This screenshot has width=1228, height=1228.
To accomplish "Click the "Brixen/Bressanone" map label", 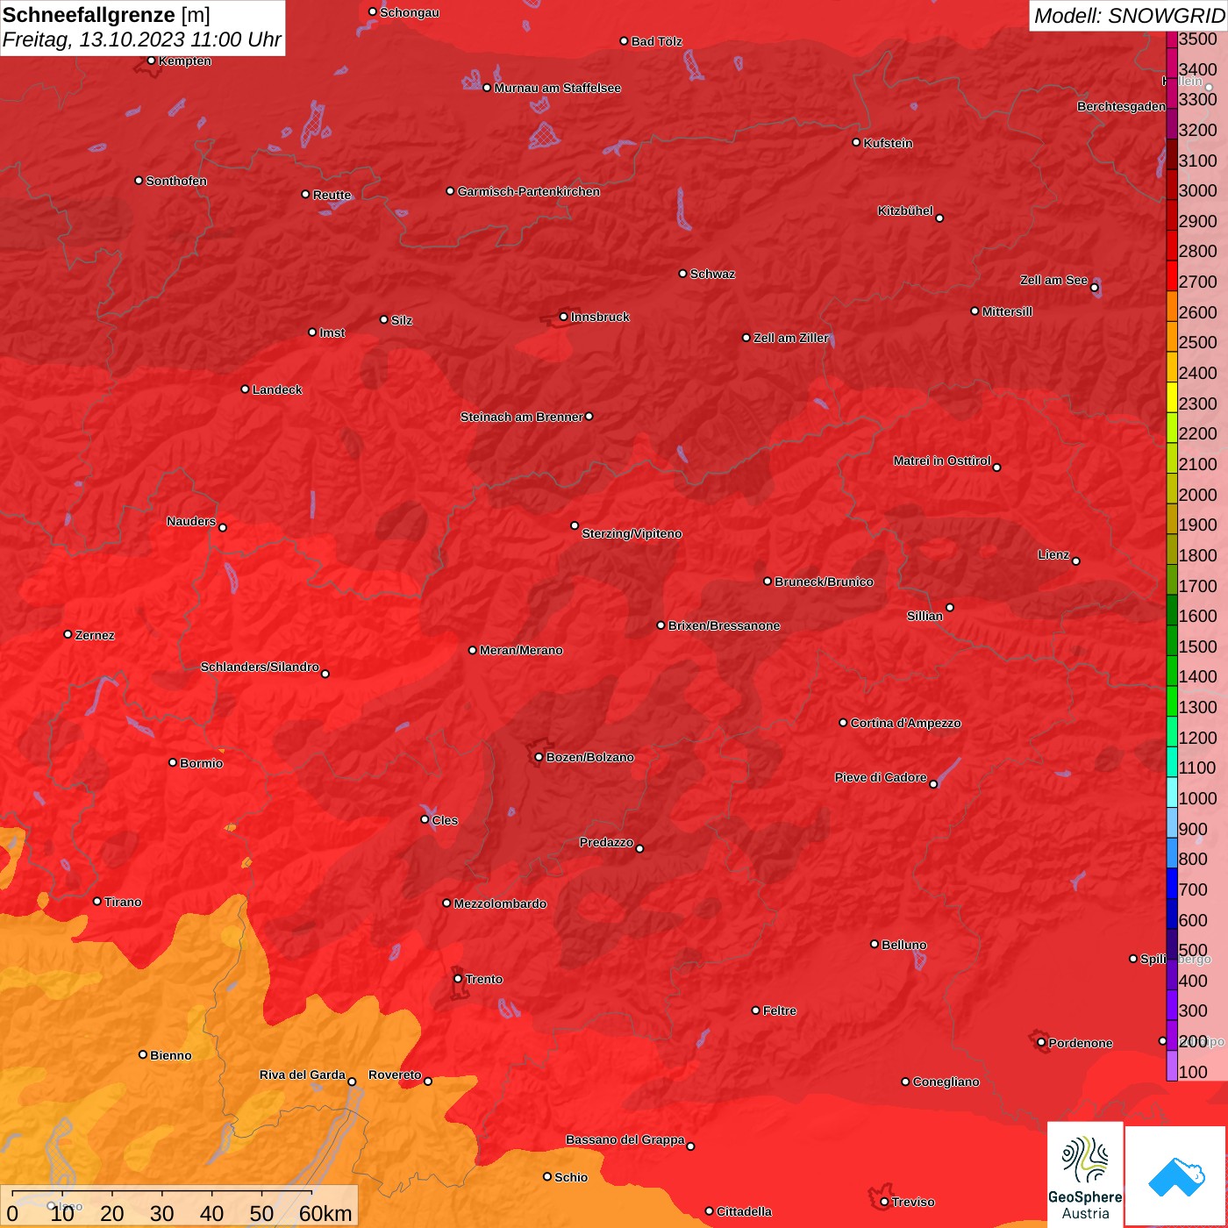I will [724, 625].
